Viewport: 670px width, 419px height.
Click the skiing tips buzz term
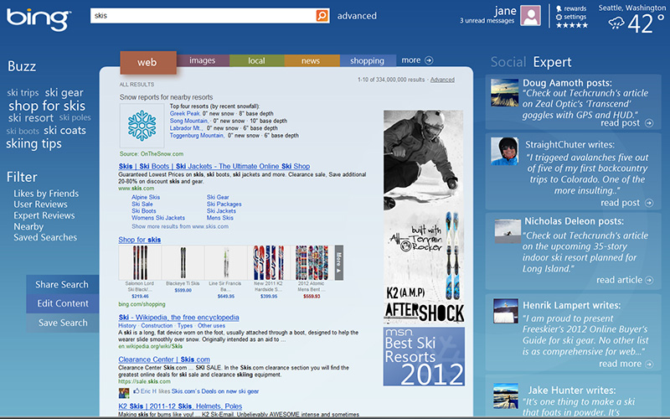pos(33,144)
